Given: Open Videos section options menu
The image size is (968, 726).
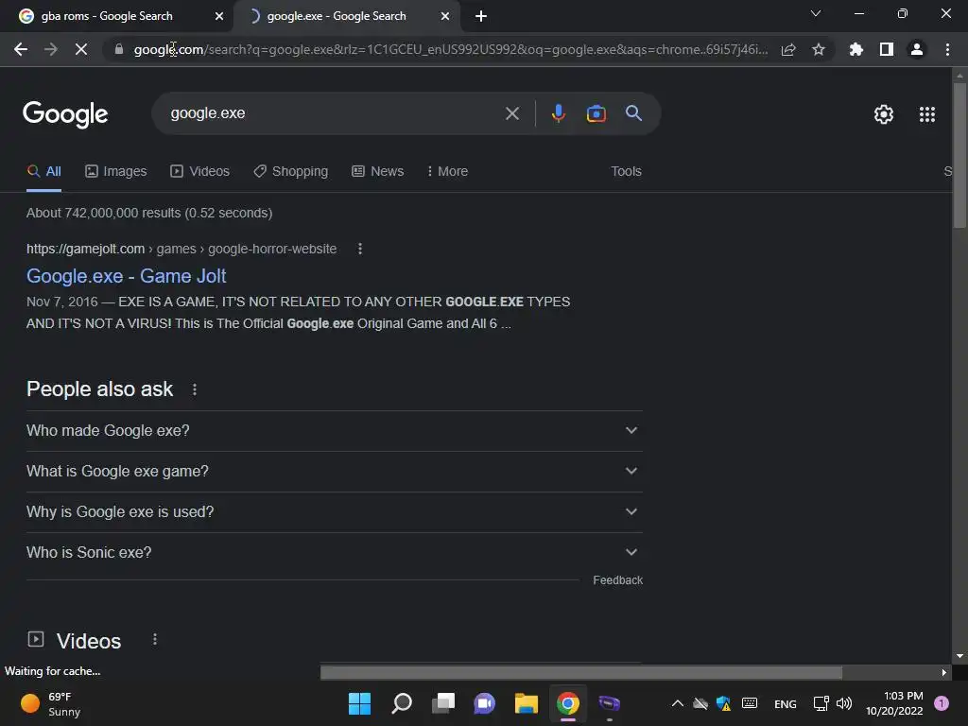Looking at the screenshot, I should 155,640.
